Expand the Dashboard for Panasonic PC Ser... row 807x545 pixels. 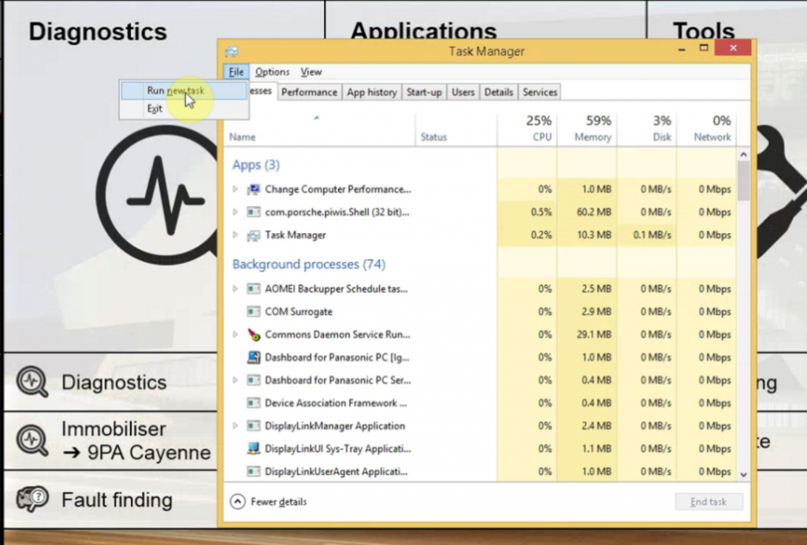pos(235,380)
